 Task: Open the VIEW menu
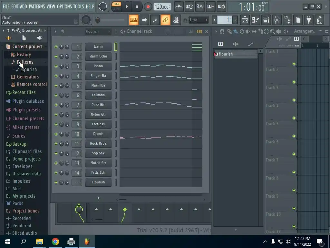(51, 6)
